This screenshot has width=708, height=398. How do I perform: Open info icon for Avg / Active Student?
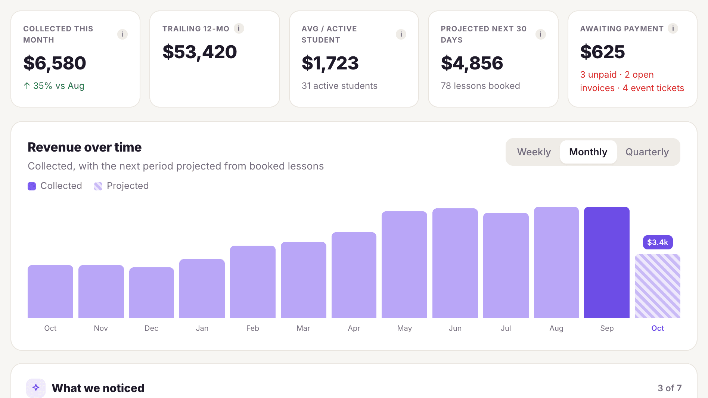point(401,34)
